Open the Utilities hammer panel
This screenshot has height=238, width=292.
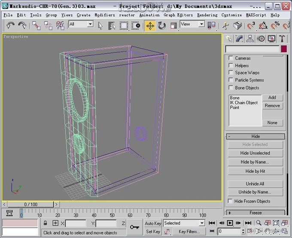(282, 39)
